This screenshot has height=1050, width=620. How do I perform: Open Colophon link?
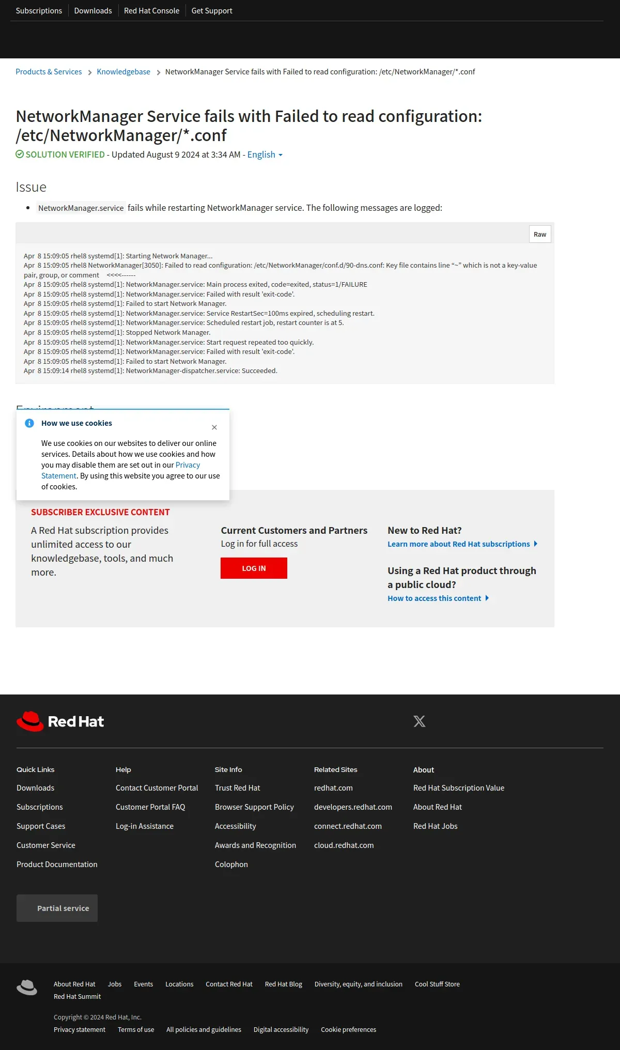231,864
